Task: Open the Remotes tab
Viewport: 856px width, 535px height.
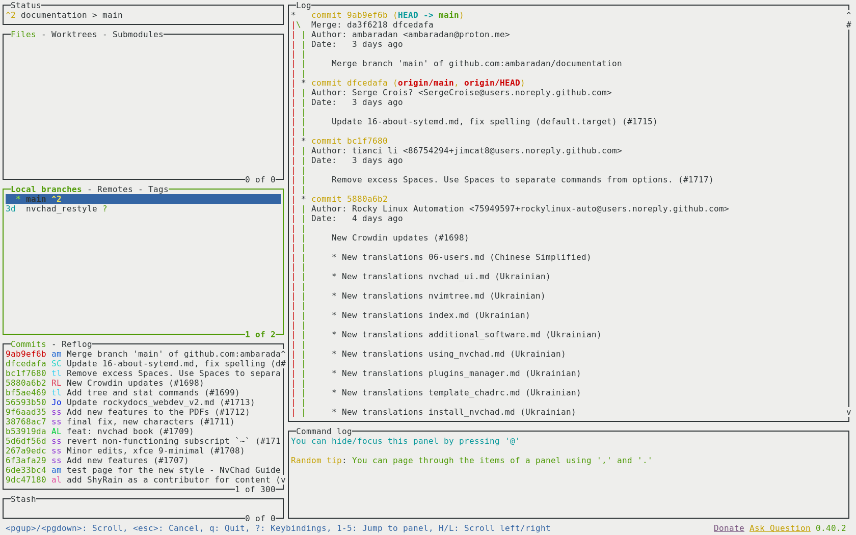Action: click(115, 190)
